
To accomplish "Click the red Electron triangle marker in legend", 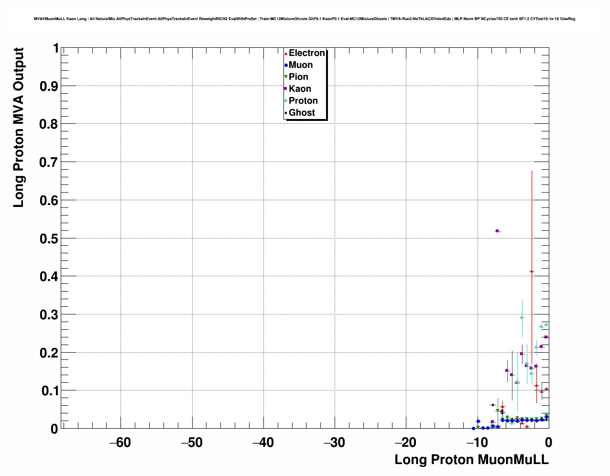I will 286,54.
